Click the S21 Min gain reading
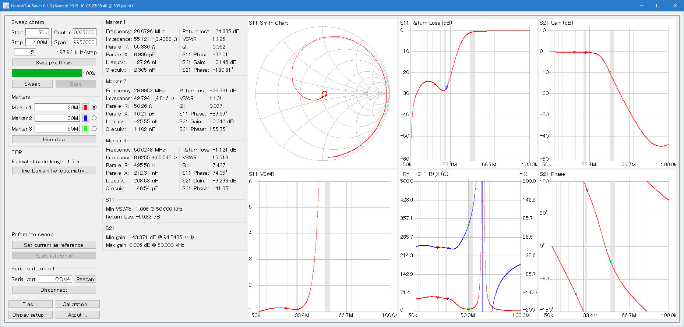Viewport: 684px width, 327px height. 150,237
